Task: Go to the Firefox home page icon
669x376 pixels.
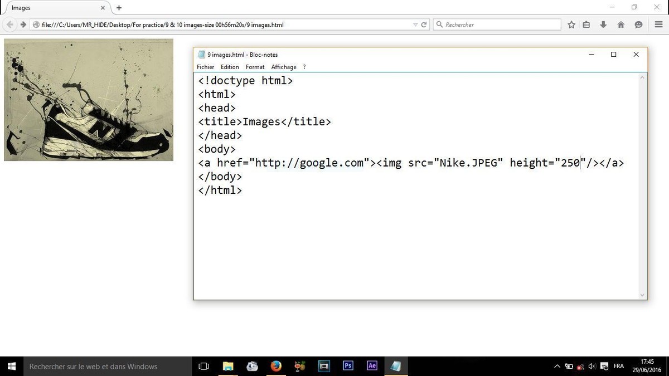Action: click(620, 25)
